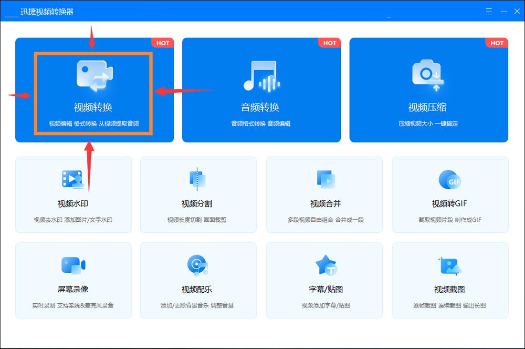This screenshot has width=525, height=349.
Task: Click the HOT badge on 视频压缩
Action: tap(497, 43)
